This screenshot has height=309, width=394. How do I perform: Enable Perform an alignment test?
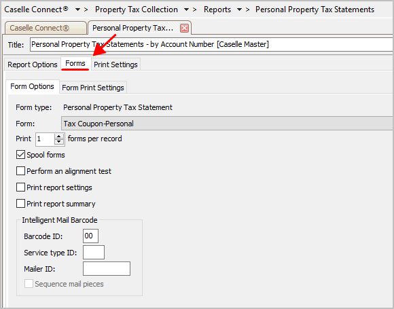point(20,171)
